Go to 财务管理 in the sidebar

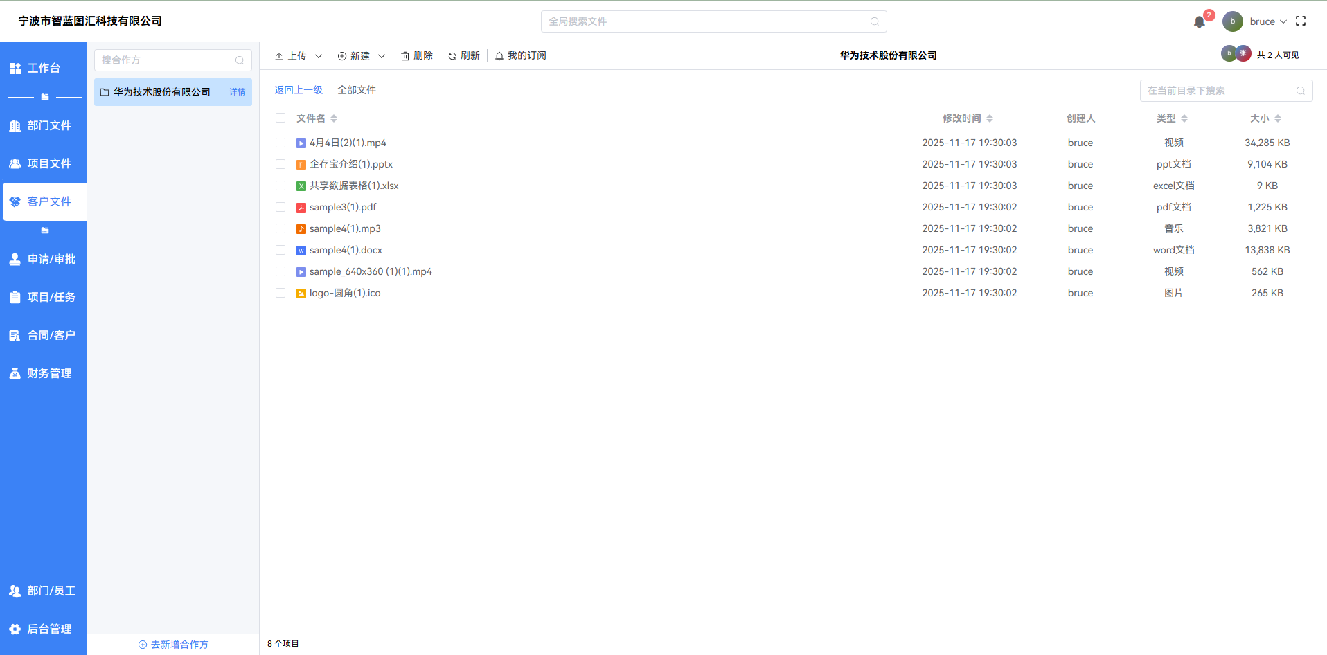pos(44,374)
